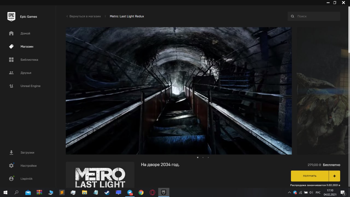Open File Explorer from the taskbar

(x=84, y=192)
